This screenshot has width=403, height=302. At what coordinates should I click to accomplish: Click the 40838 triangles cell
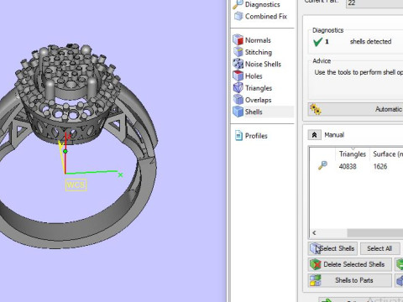point(348,166)
